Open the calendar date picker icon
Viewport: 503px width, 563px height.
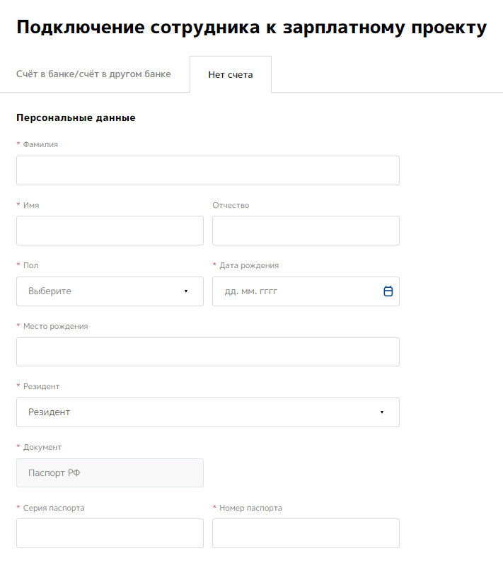(x=388, y=291)
